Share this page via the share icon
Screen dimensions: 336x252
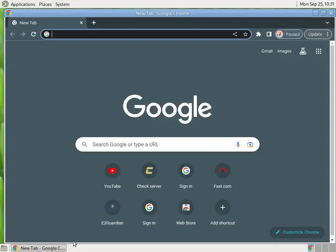tap(235, 34)
